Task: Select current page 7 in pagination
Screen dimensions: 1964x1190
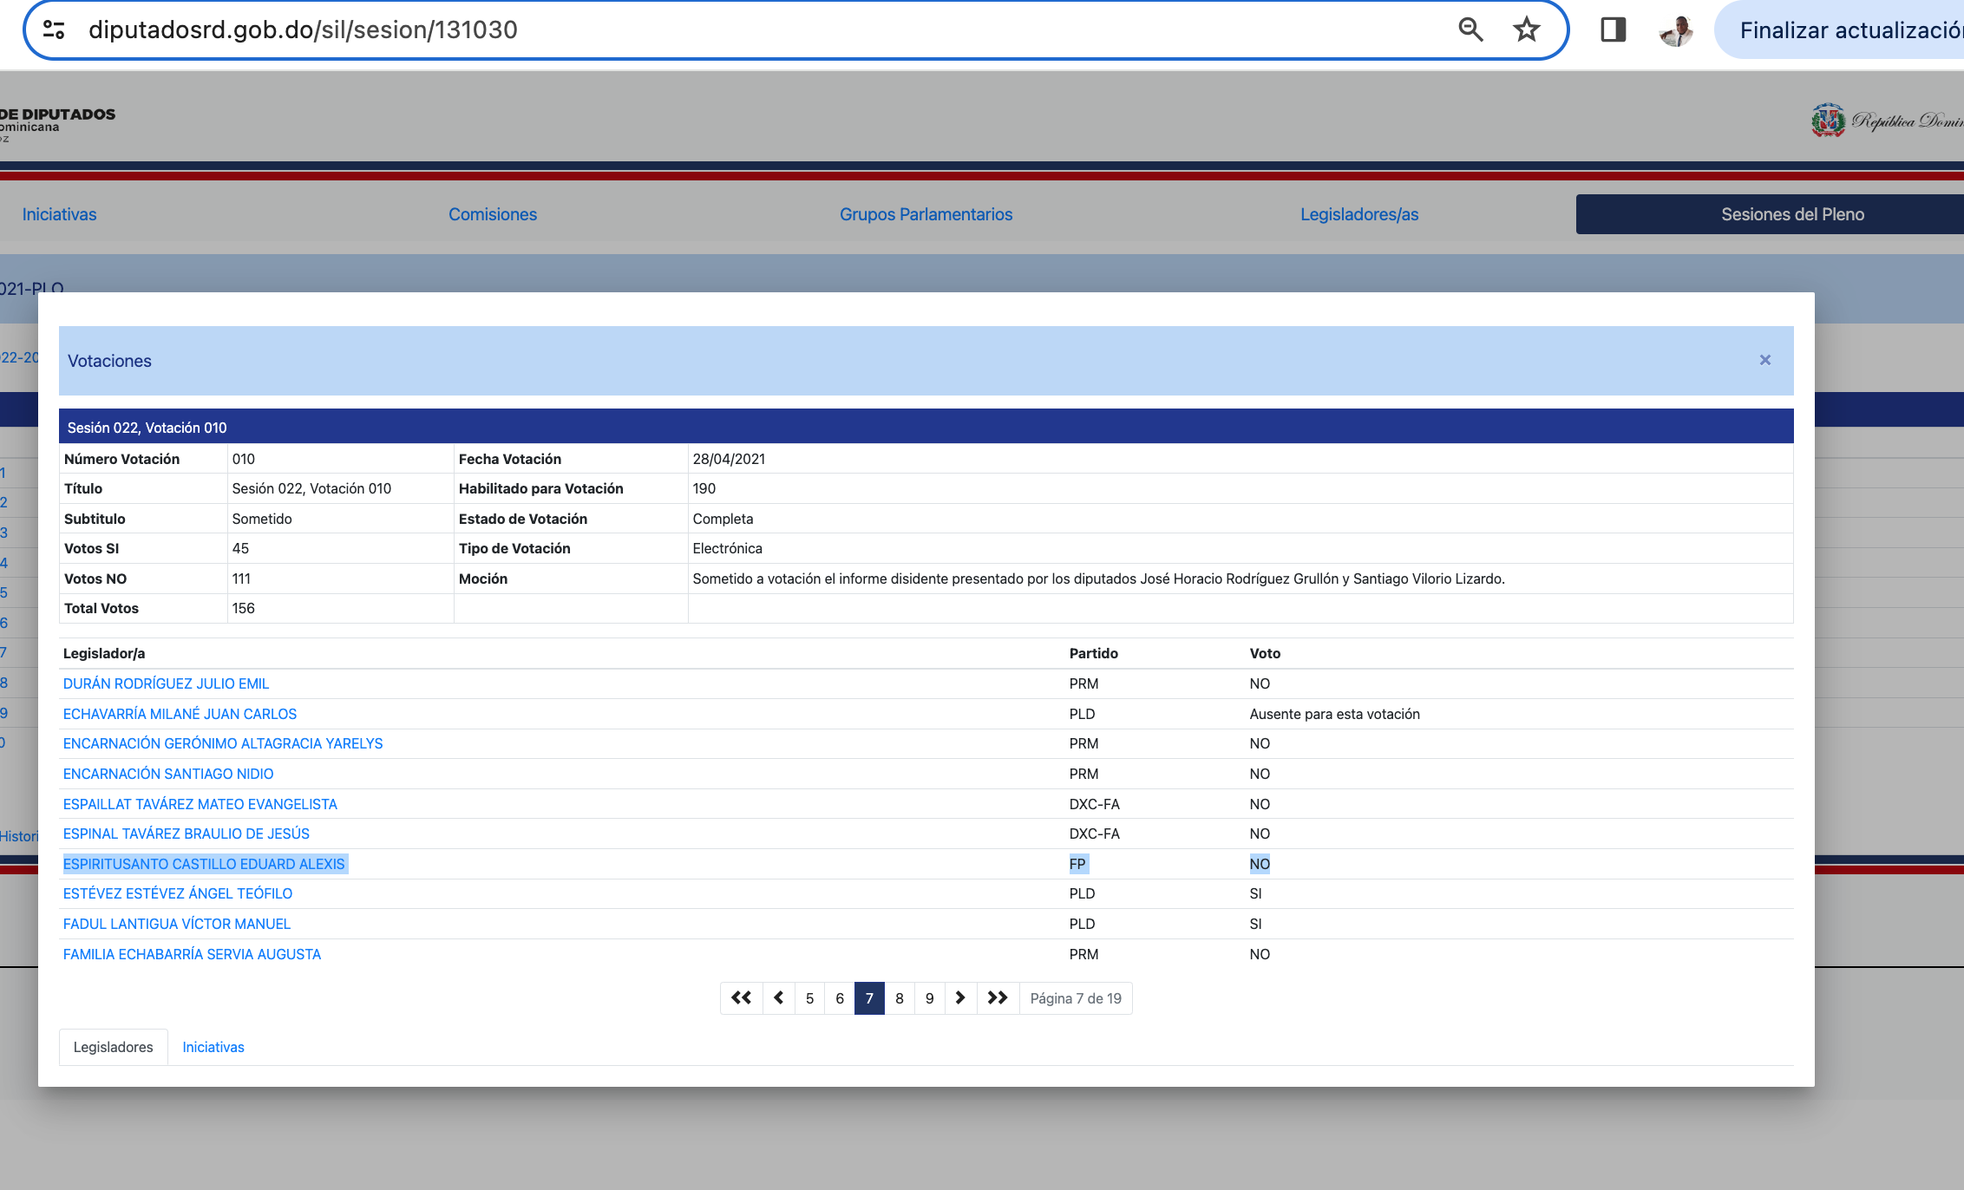Action: pos(869,998)
